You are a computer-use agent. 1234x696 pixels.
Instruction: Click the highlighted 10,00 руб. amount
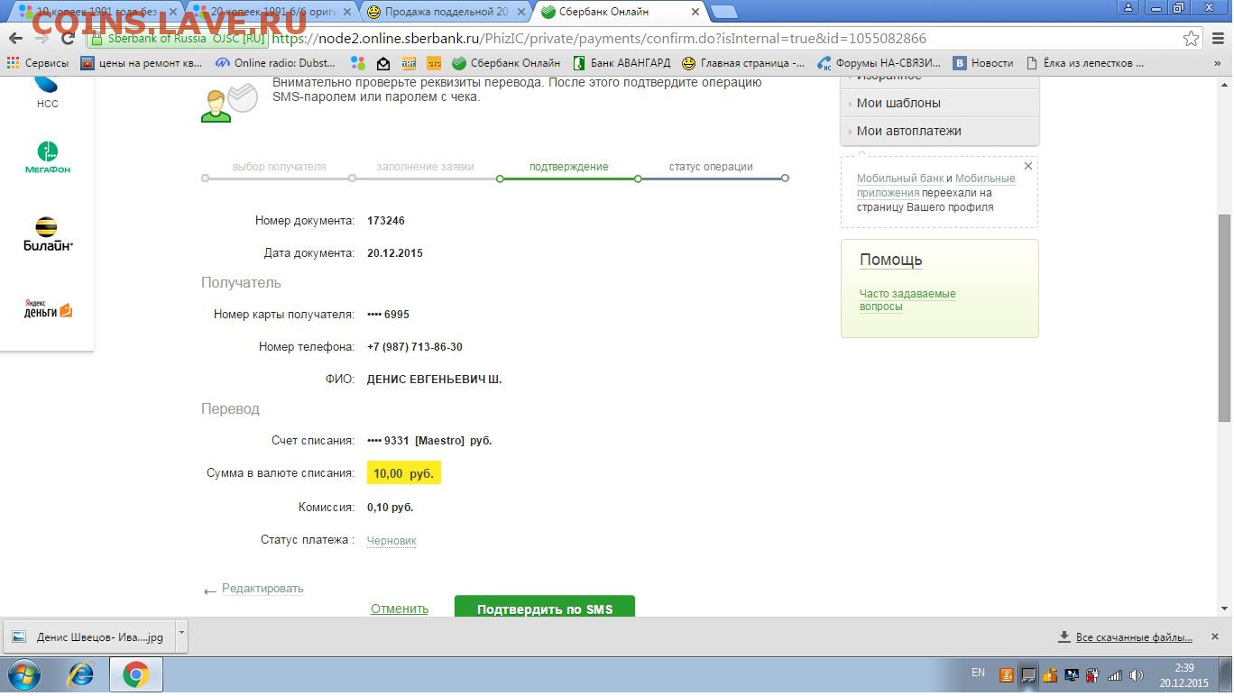tap(403, 473)
